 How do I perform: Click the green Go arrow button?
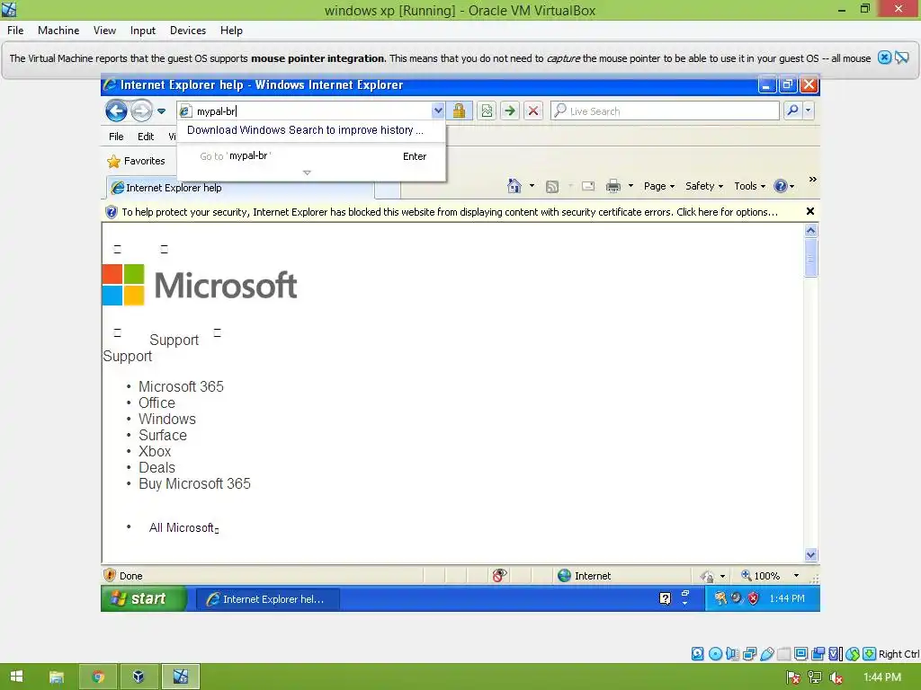click(x=510, y=111)
